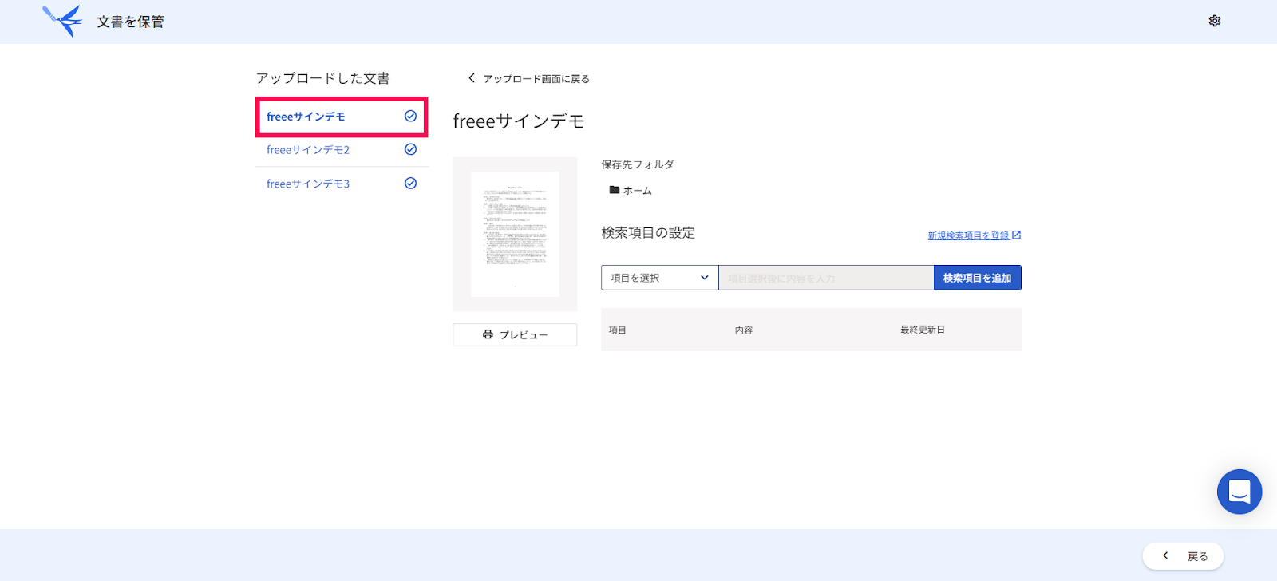
Task: Click the freee swallow logo
Action: [62, 21]
